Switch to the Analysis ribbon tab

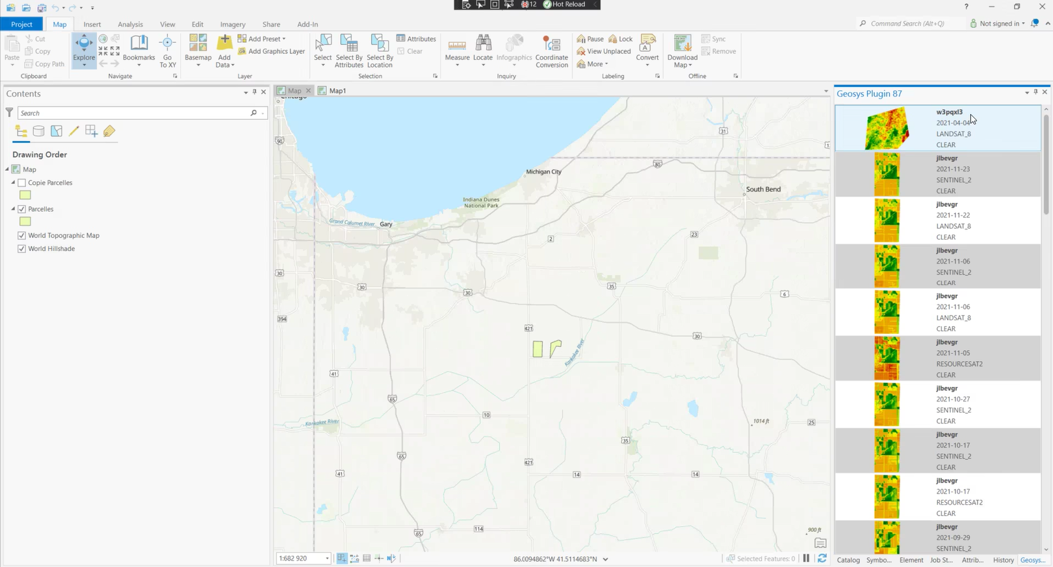click(130, 24)
